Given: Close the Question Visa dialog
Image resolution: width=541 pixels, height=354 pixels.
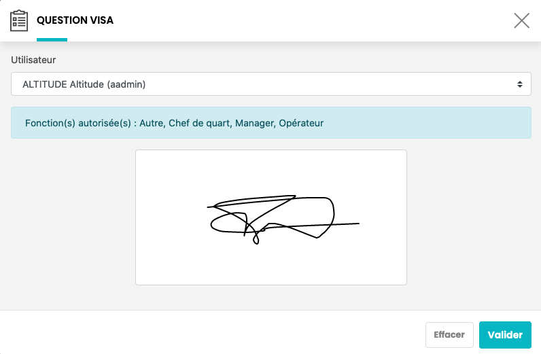Looking at the screenshot, I should pyautogui.click(x=521, y=20).
